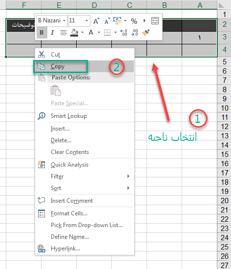Viewport: 231px width, 269px height.
Task: Open the font size 11 dropdown
Action: pos(86,21)
